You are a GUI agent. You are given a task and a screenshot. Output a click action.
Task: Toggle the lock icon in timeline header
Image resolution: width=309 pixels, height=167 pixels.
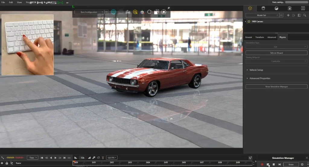pos(7,163)
